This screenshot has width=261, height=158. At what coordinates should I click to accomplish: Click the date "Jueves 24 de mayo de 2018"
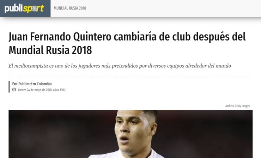(x=35, y=90)
